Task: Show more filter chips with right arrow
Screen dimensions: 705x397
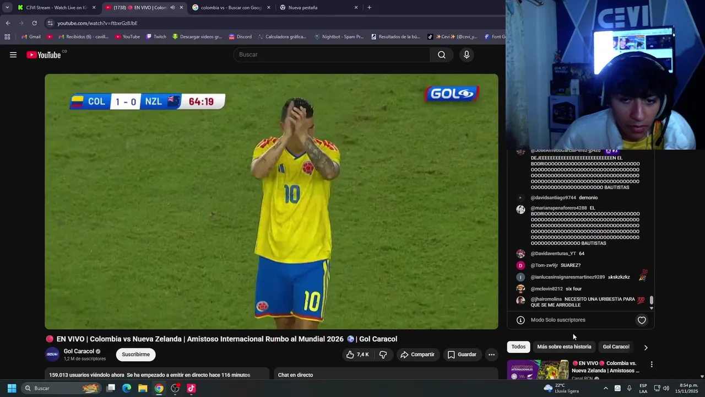Action: [x=646, y=347]
